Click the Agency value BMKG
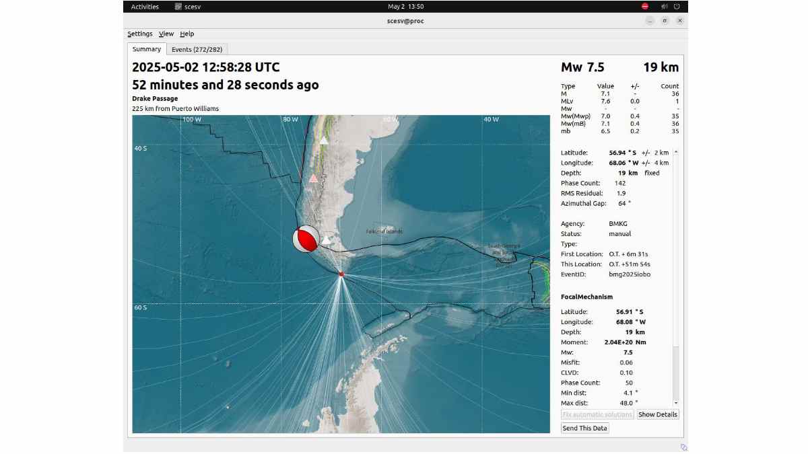 pyautogui.click(x=617, y=223)
